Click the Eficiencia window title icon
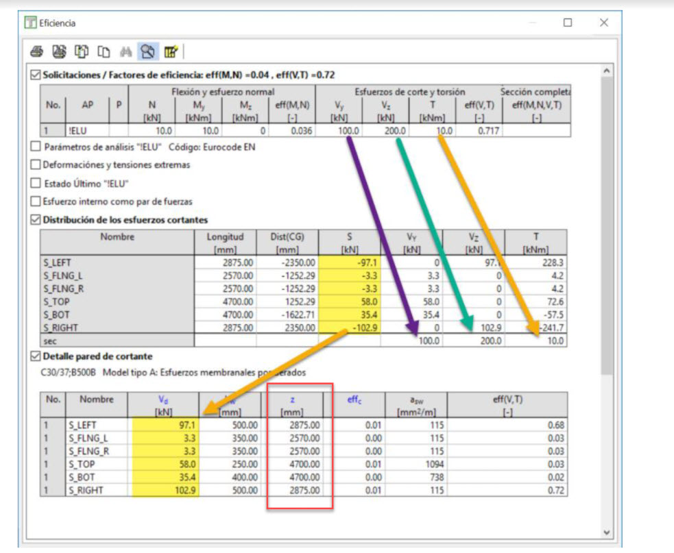Image resolution: width=674 pixels, height=553 pixels. point(30,23)
